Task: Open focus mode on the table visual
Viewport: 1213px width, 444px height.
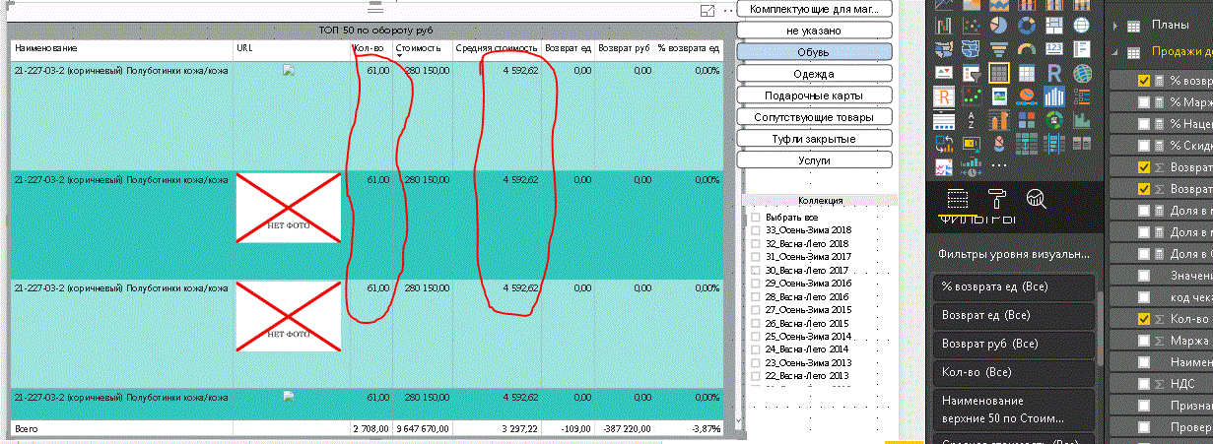Action: pyautogui.click(x=707, y=9)
